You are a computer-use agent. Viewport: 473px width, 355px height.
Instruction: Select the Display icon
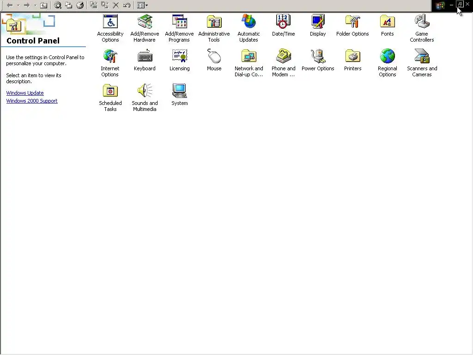(318, 25)
